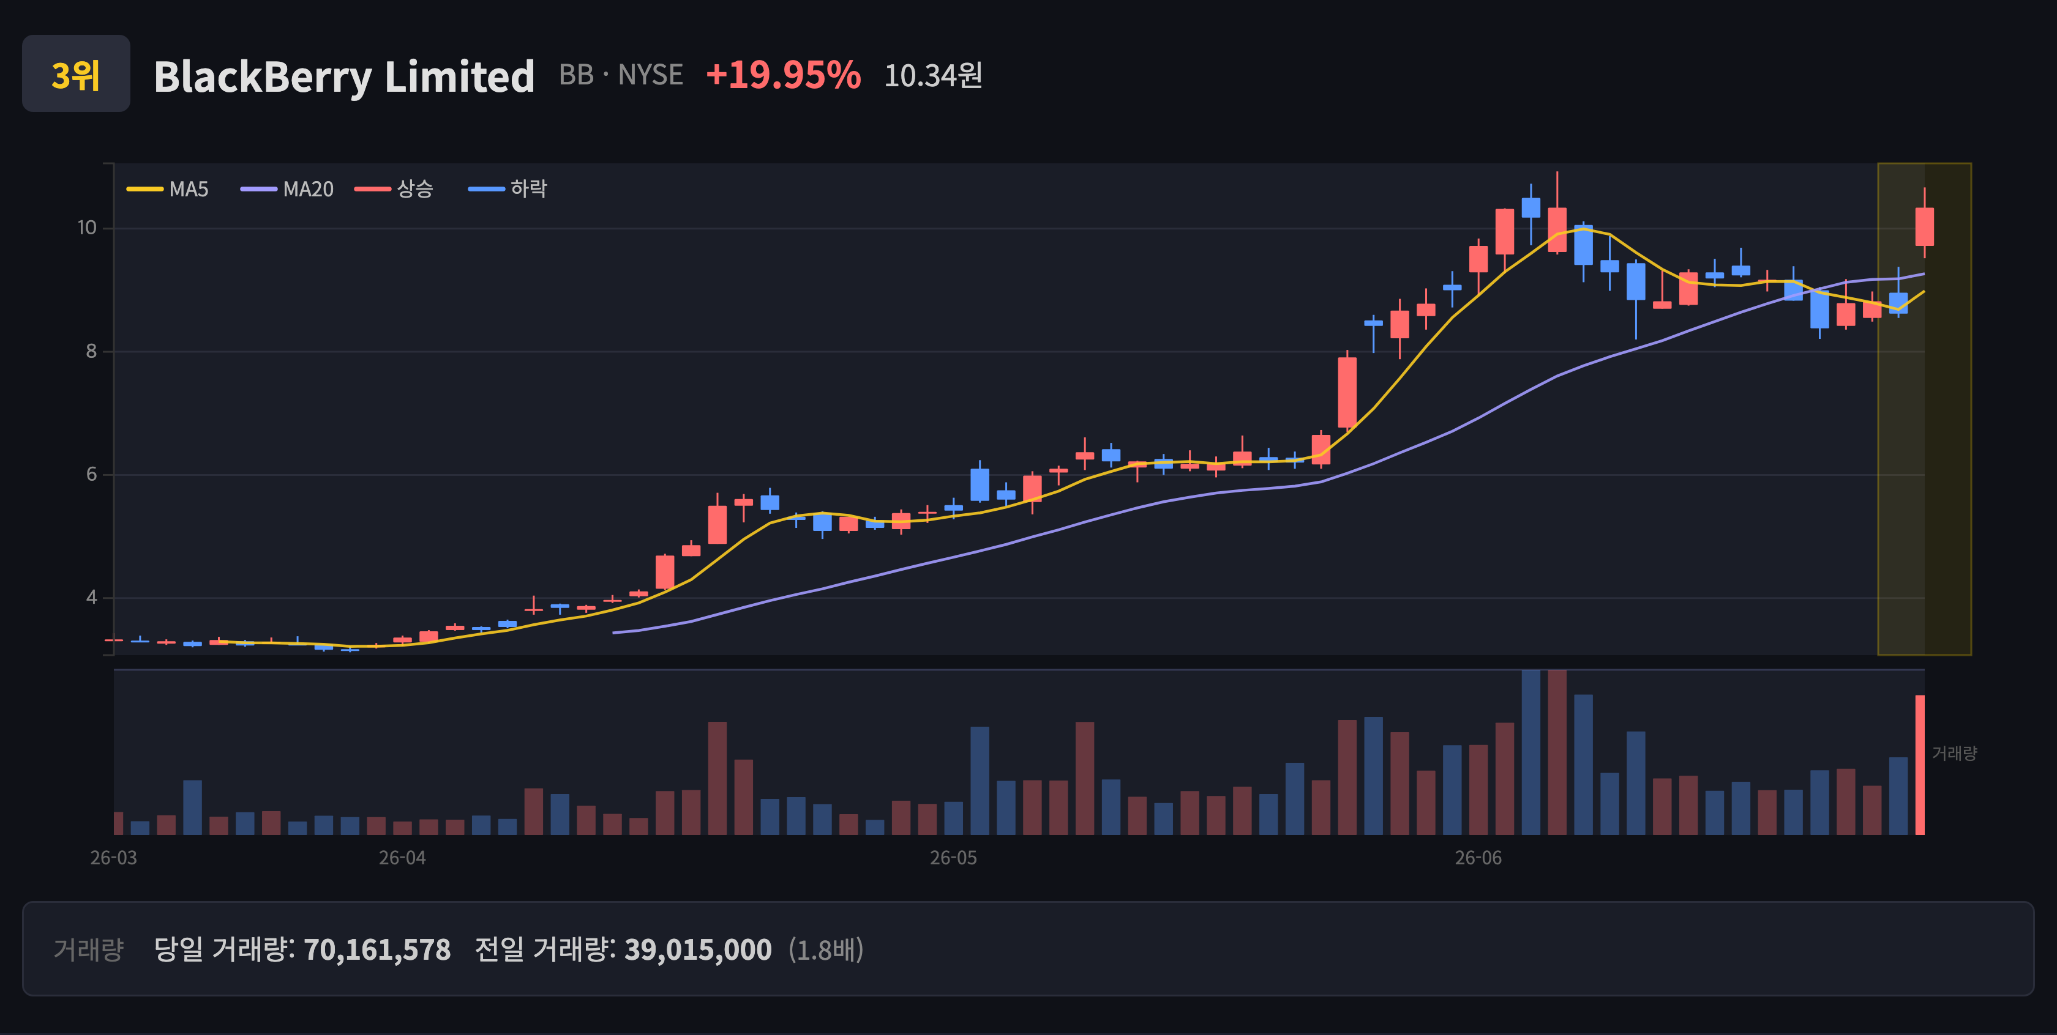The image size is (2057, 1035).
Task: Click the 26-05 date axis label
Action: tap(953, 858)
